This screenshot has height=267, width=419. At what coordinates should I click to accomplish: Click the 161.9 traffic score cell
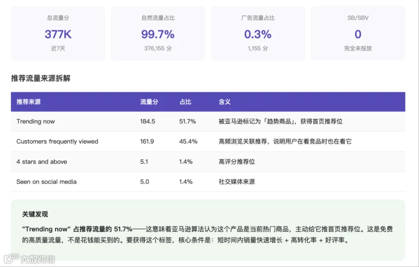[x=147, y=142]
